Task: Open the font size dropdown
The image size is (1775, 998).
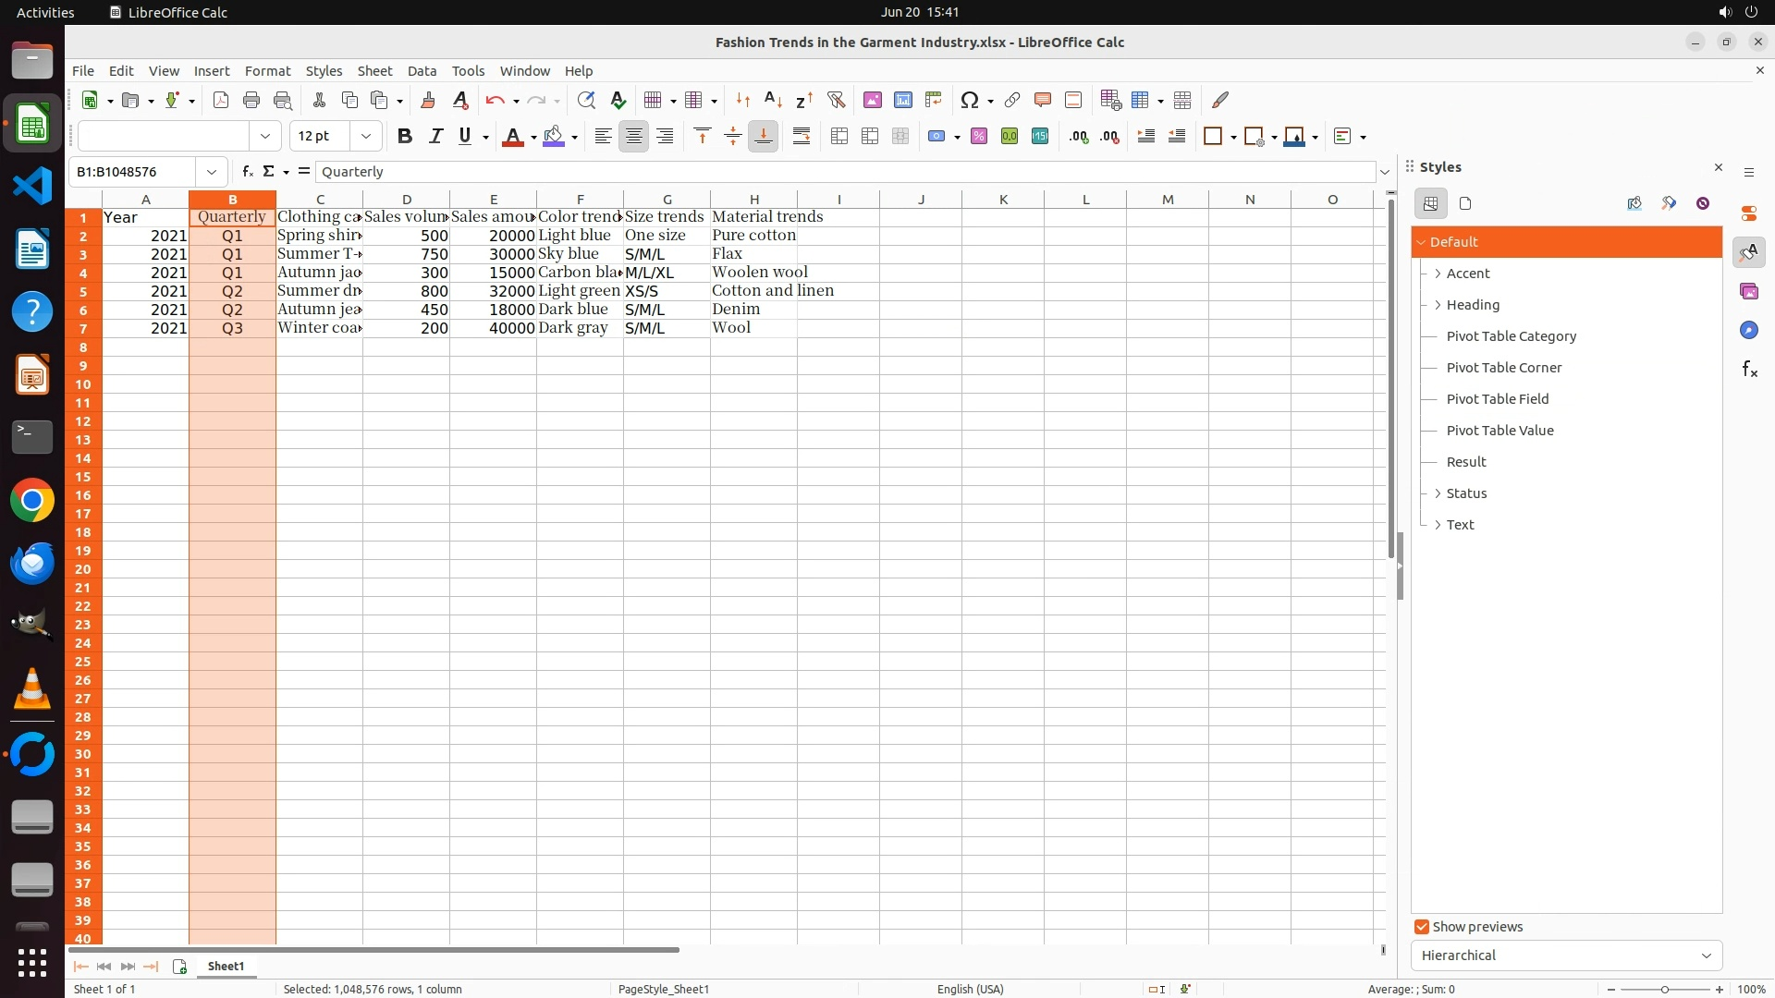Action: [x=366, y=137]
